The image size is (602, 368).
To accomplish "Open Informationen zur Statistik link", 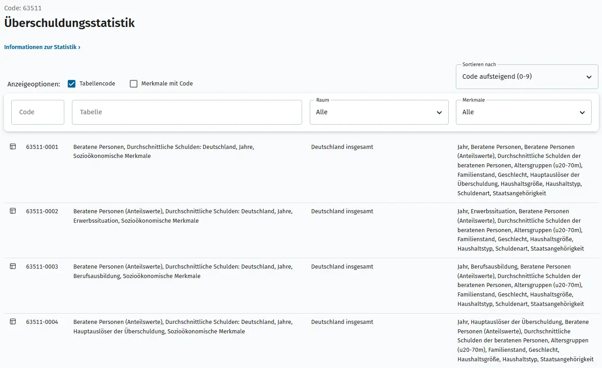I will click(42, 47).
